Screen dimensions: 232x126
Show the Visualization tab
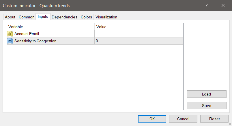click(x=106, y=17)
